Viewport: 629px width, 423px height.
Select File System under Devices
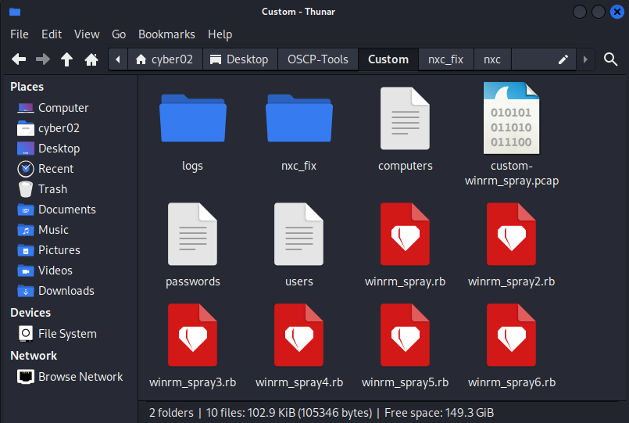(x=67, y=334)
